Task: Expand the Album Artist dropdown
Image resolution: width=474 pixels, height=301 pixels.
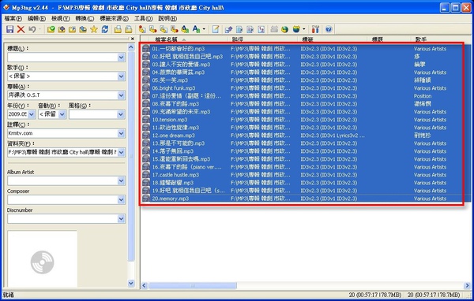Action: pyautogui.click(x=121, y=181)
